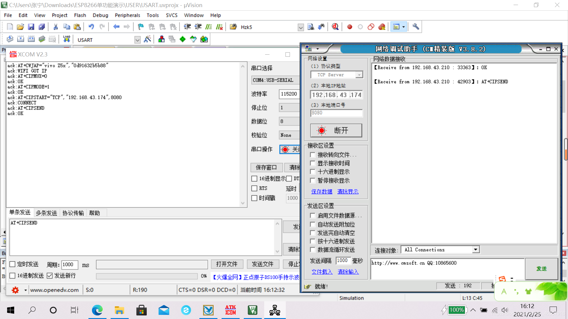
Task: Switch to 多条发送 tab
Action: [x=46, y=213]
